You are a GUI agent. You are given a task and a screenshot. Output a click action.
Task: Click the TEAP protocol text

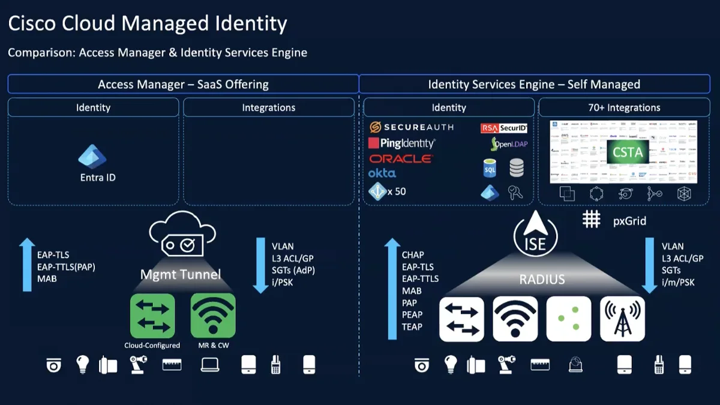412,326
